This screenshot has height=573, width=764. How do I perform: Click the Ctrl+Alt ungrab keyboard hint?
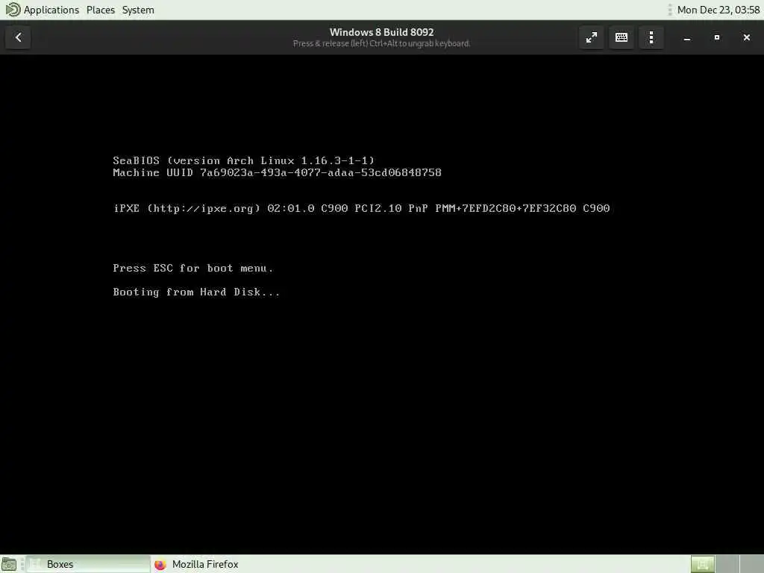pos(381,43)
